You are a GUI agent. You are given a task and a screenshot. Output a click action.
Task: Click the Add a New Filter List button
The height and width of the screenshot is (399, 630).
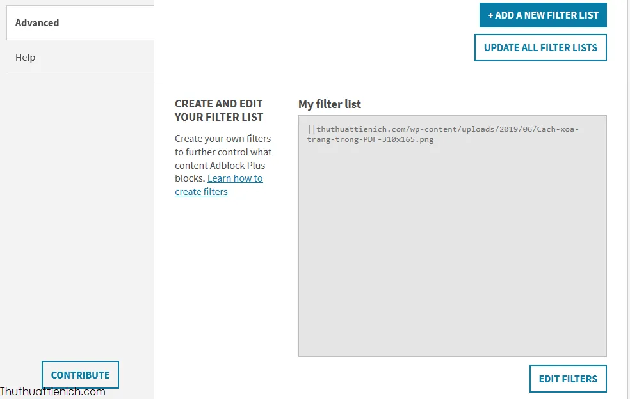[543, 15]
